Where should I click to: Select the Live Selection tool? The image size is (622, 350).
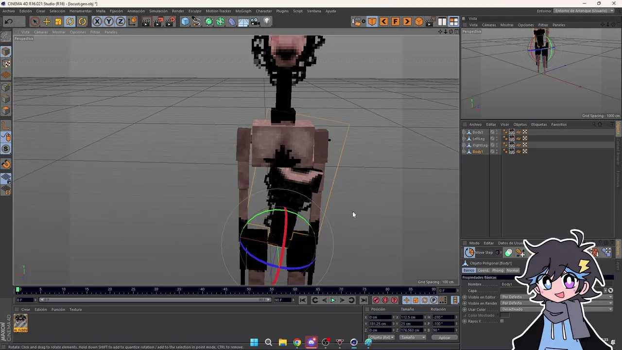(35, 21)
